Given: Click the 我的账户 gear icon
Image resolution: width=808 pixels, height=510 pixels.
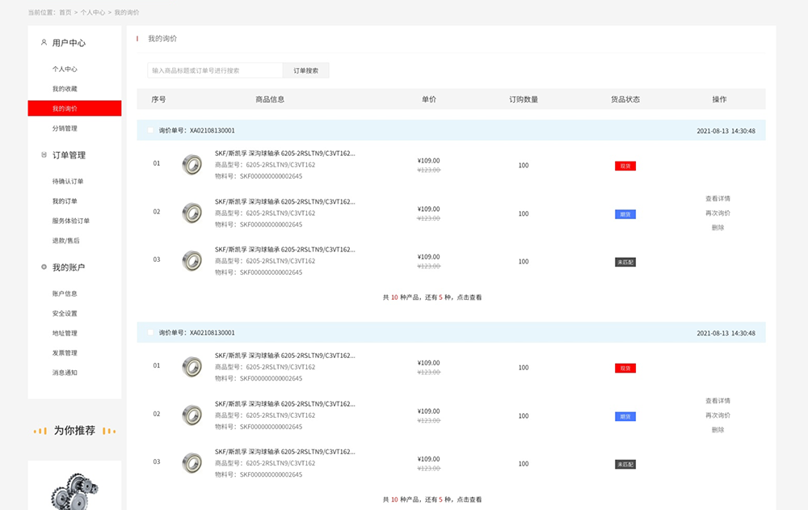Looking at the screenshot, I should click(44, 267).
